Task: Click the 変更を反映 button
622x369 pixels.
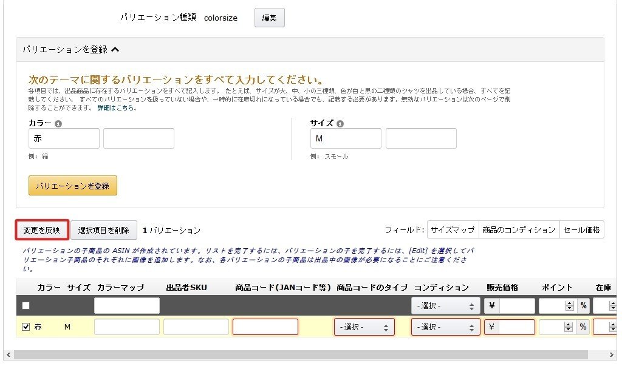Action: pyautogui.click(x=42, y=230)
